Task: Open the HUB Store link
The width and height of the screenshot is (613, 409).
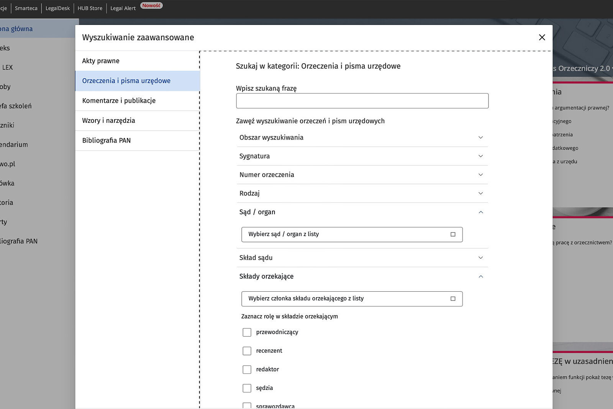Action: (90, 8)
